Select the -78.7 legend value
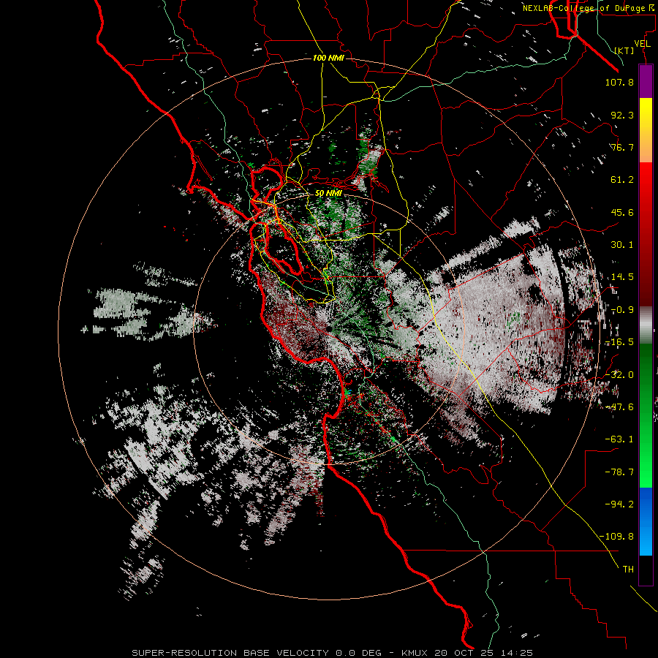 point(619,472)
